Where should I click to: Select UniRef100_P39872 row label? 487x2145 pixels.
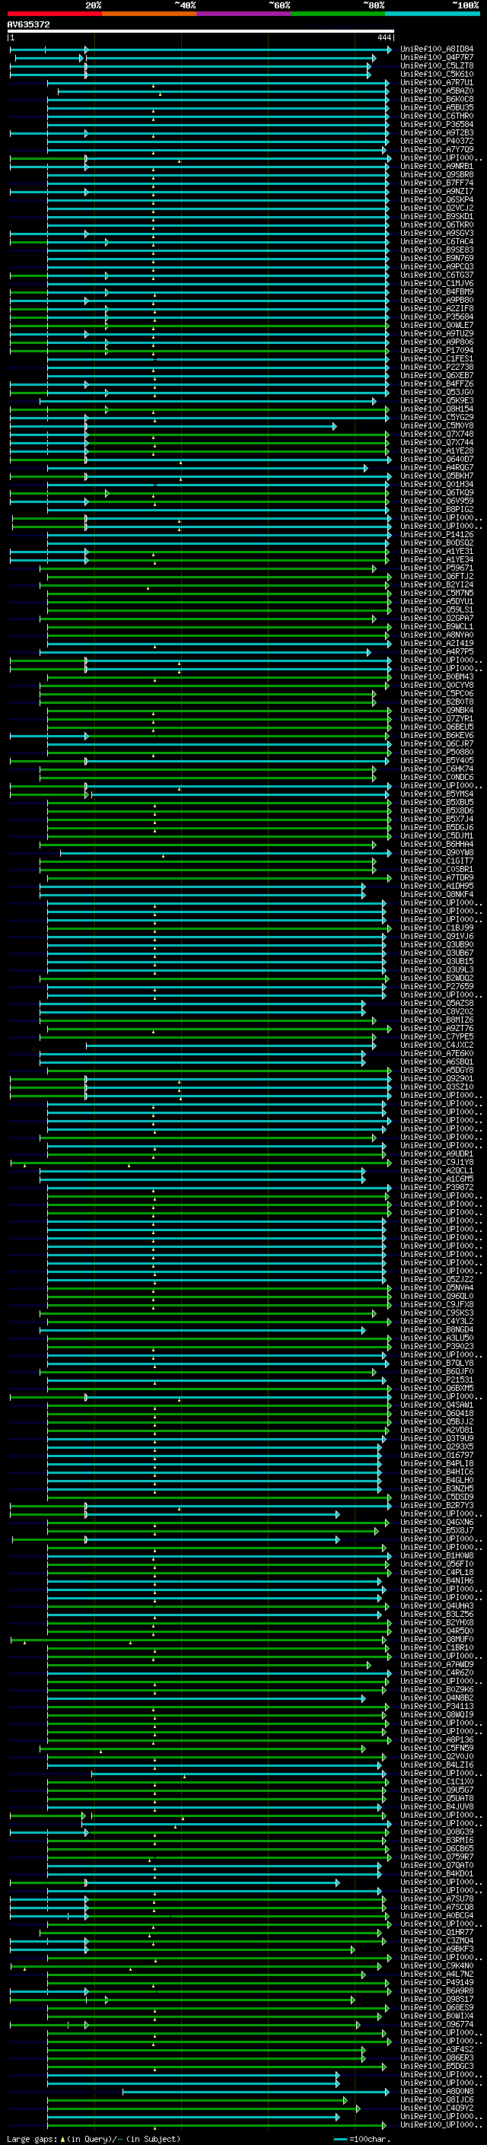[x=436, y=1189]
